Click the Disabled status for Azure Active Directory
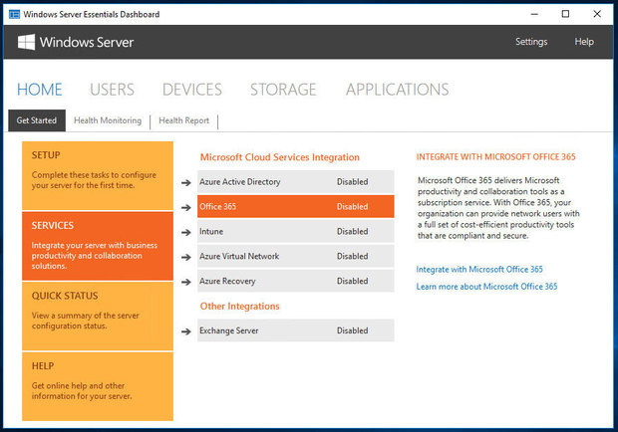 tap(352, 182)
